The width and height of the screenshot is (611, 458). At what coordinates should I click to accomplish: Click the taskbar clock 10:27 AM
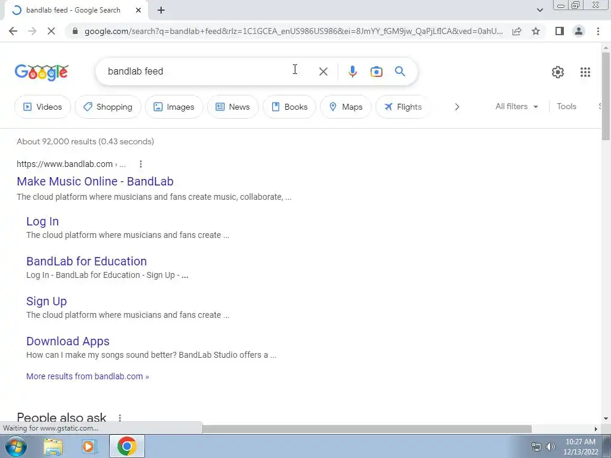[x=580, y=442]
